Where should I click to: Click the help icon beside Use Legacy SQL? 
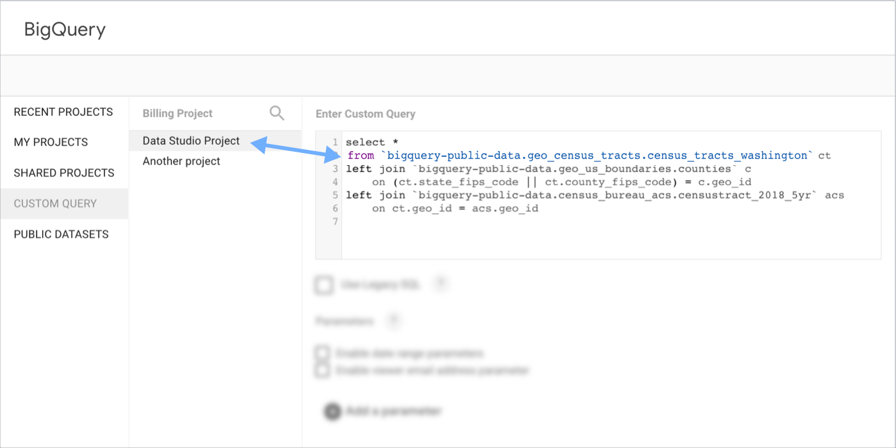click(441, 285)
